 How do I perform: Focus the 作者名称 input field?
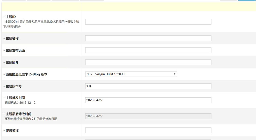[148, 130]
